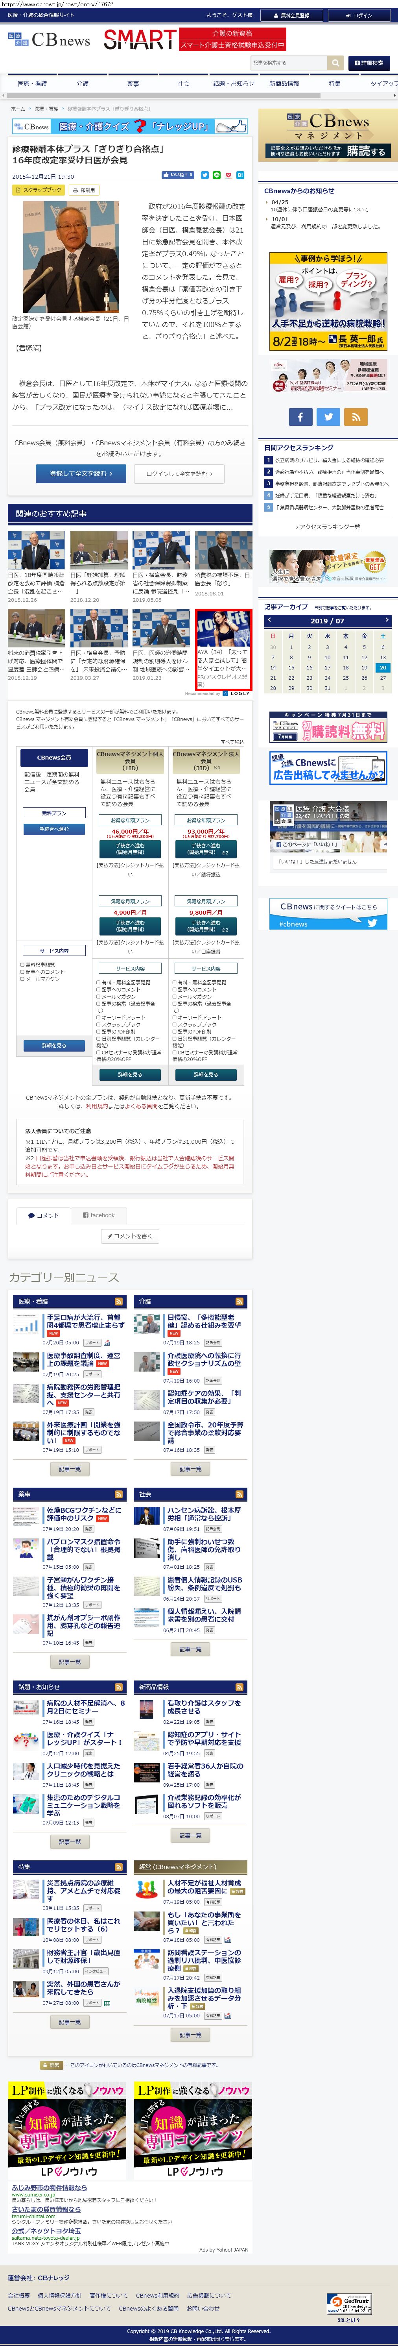Click the 無料会員登録 button at top
This screenshot has height=2346, width=398.
[291, 15]
